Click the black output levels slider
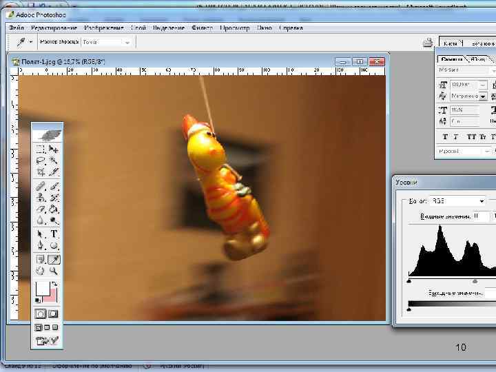This screenshot has height=372, width=496. (x=409, y=309)
